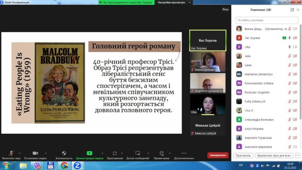Screen dimensions: 302x170
Task: Click the More three-dots icon
Action: click(184, 153)
